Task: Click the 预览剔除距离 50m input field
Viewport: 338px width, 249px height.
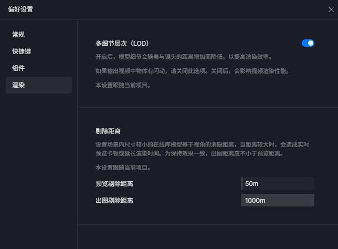Action: [278, 183]
